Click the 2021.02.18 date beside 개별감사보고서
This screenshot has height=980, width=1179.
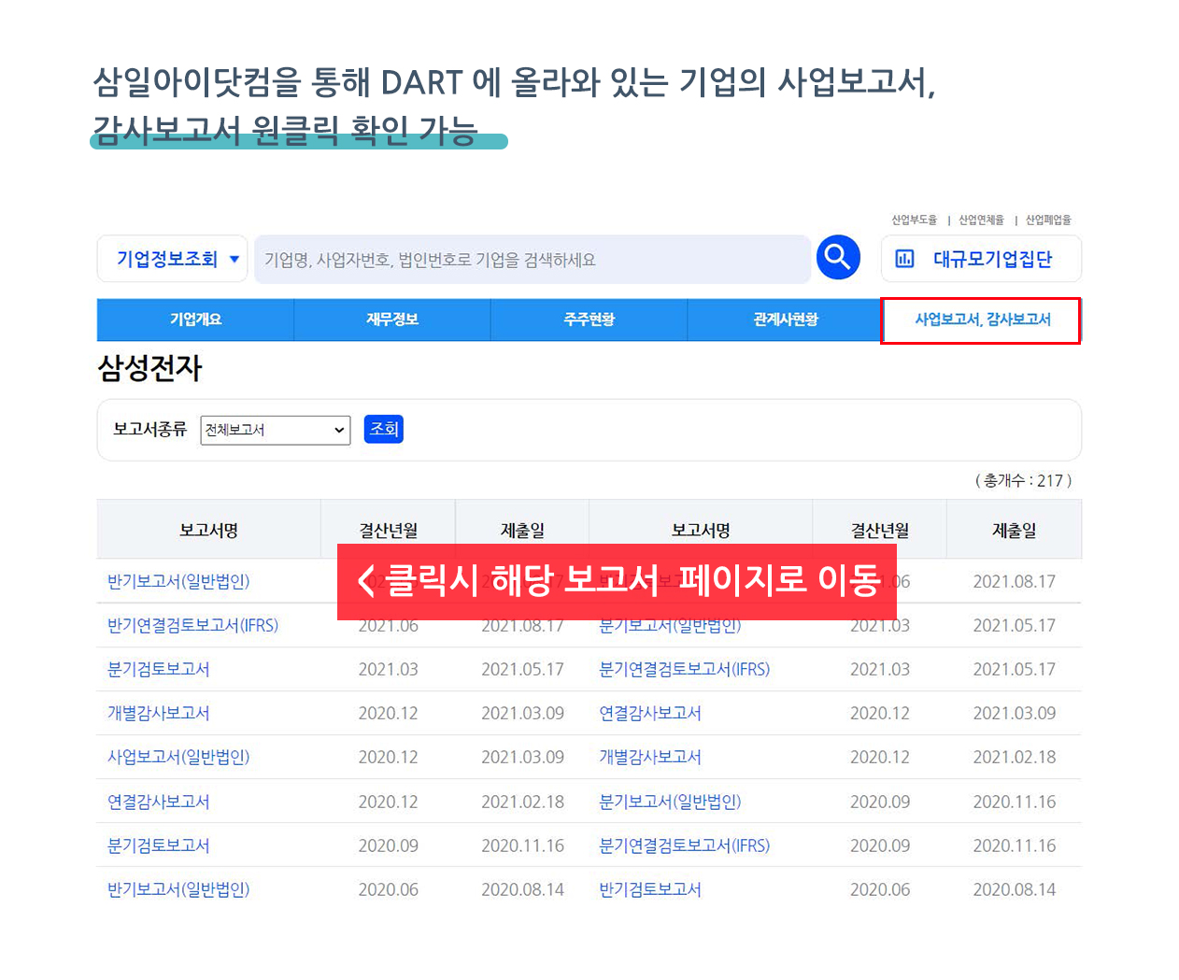click(x=1015, y=757)
